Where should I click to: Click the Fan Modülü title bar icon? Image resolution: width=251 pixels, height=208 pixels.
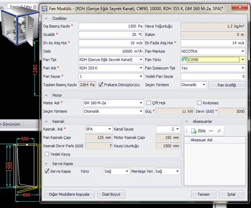click(44, 8)
